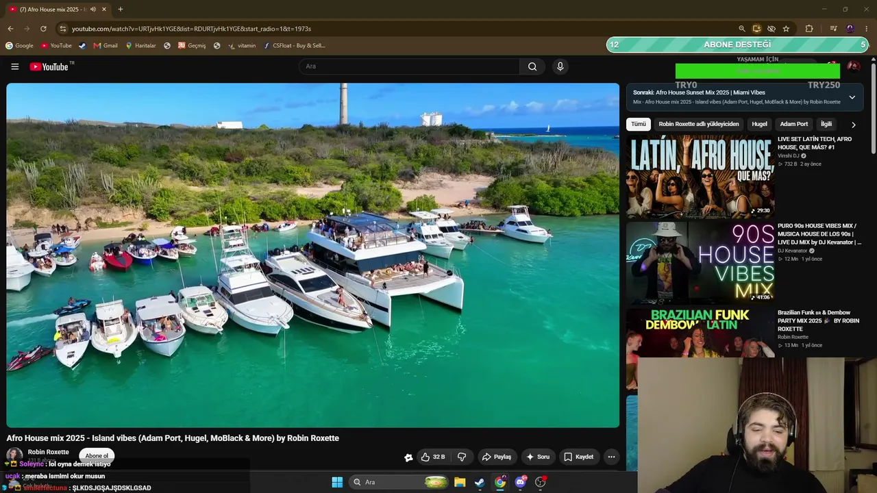The width and height of the screenshot is (877, 493).
Task: Click the YouTube search magnifier button
Action: pos(532,66)
